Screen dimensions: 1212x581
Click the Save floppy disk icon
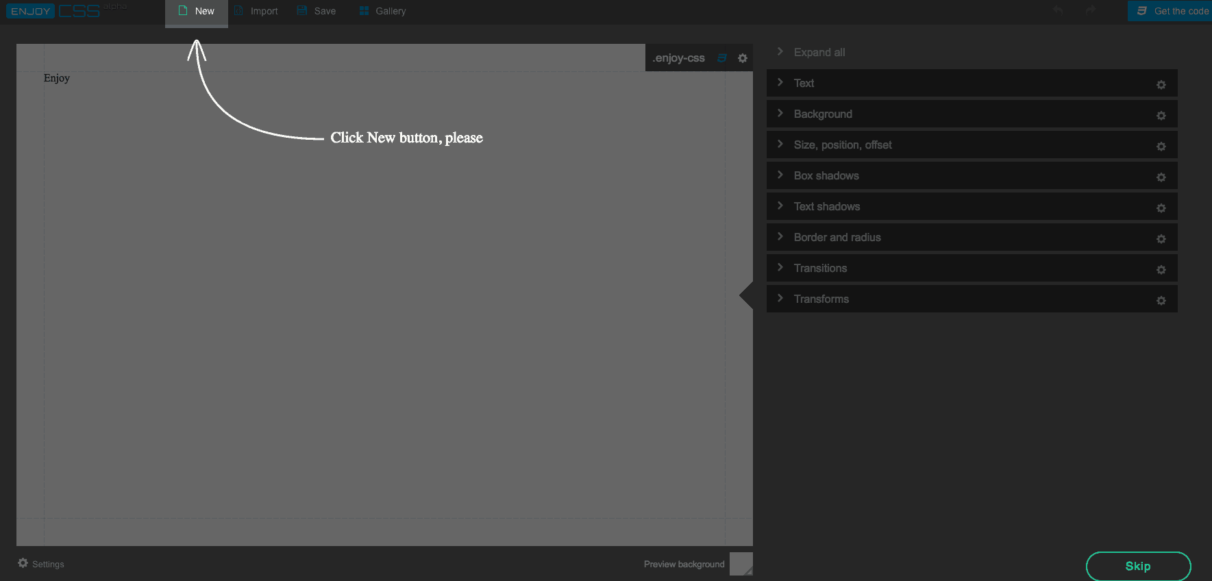[x=302, y=10]
